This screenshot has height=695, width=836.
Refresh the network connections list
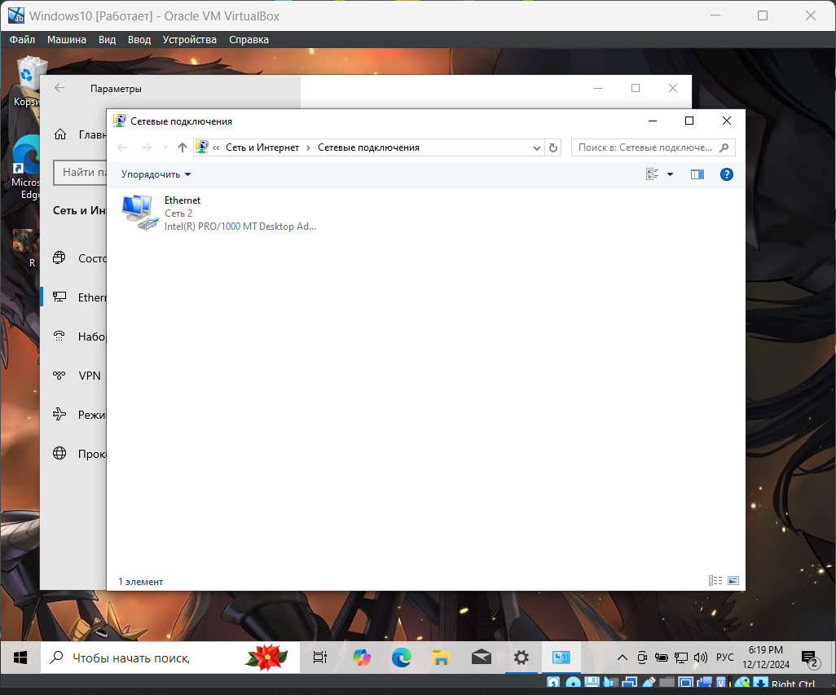click(553, 147)
